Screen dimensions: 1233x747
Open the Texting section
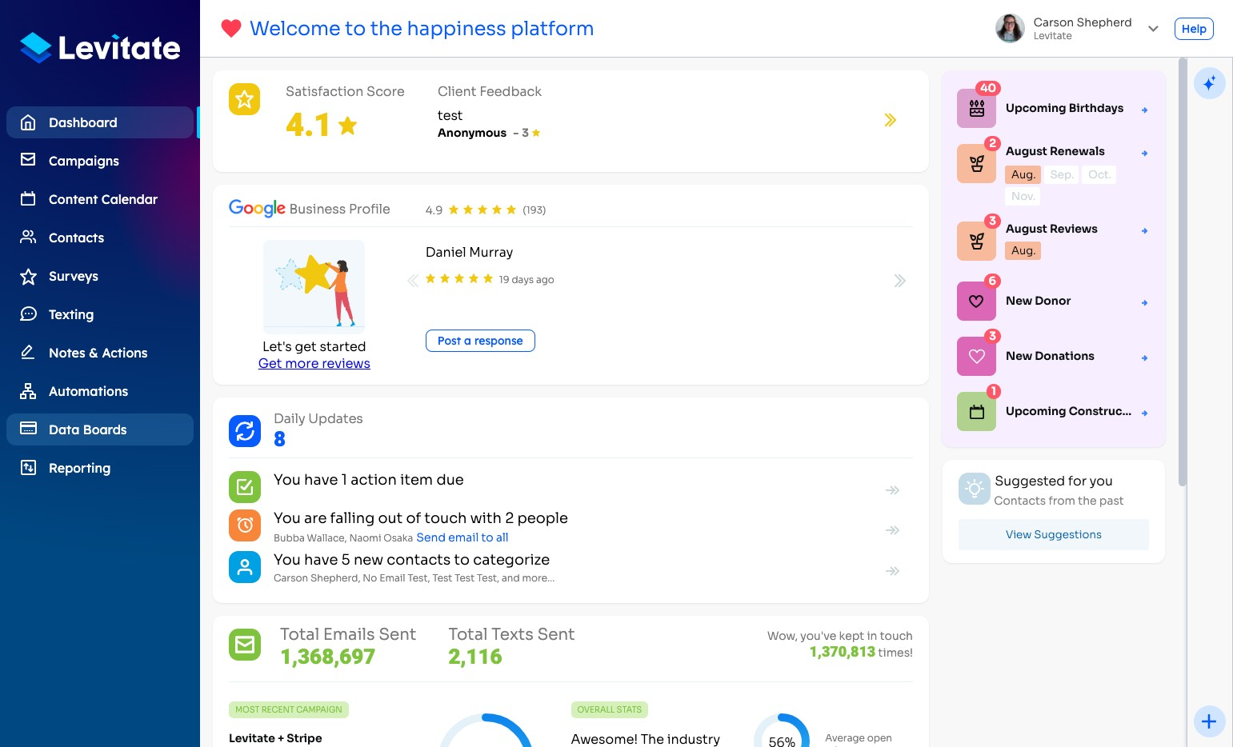coord(100,314)
